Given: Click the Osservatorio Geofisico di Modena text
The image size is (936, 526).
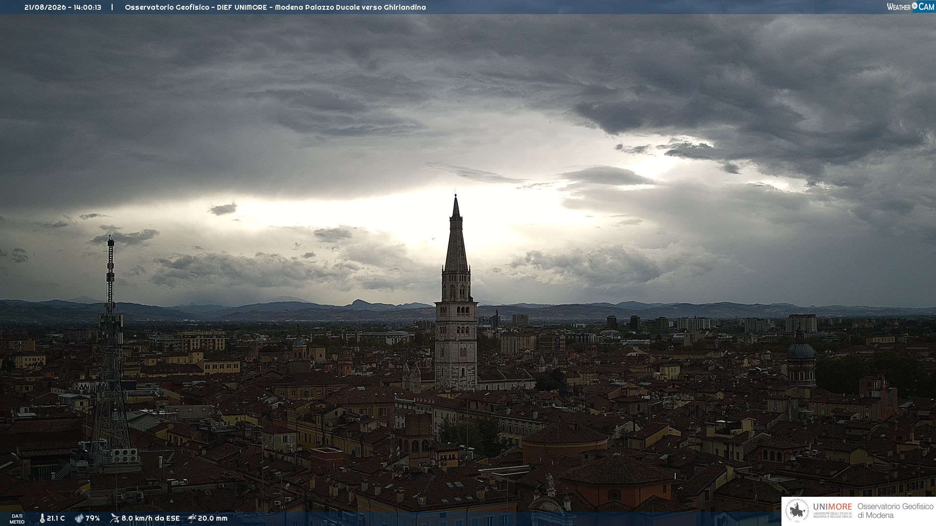Looking at the screenshot, I should [895, 511].
